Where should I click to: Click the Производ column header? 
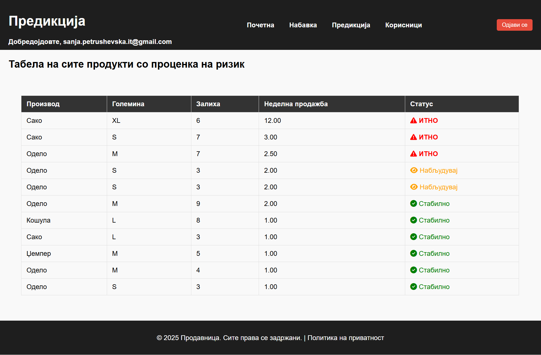coord(43,104)
